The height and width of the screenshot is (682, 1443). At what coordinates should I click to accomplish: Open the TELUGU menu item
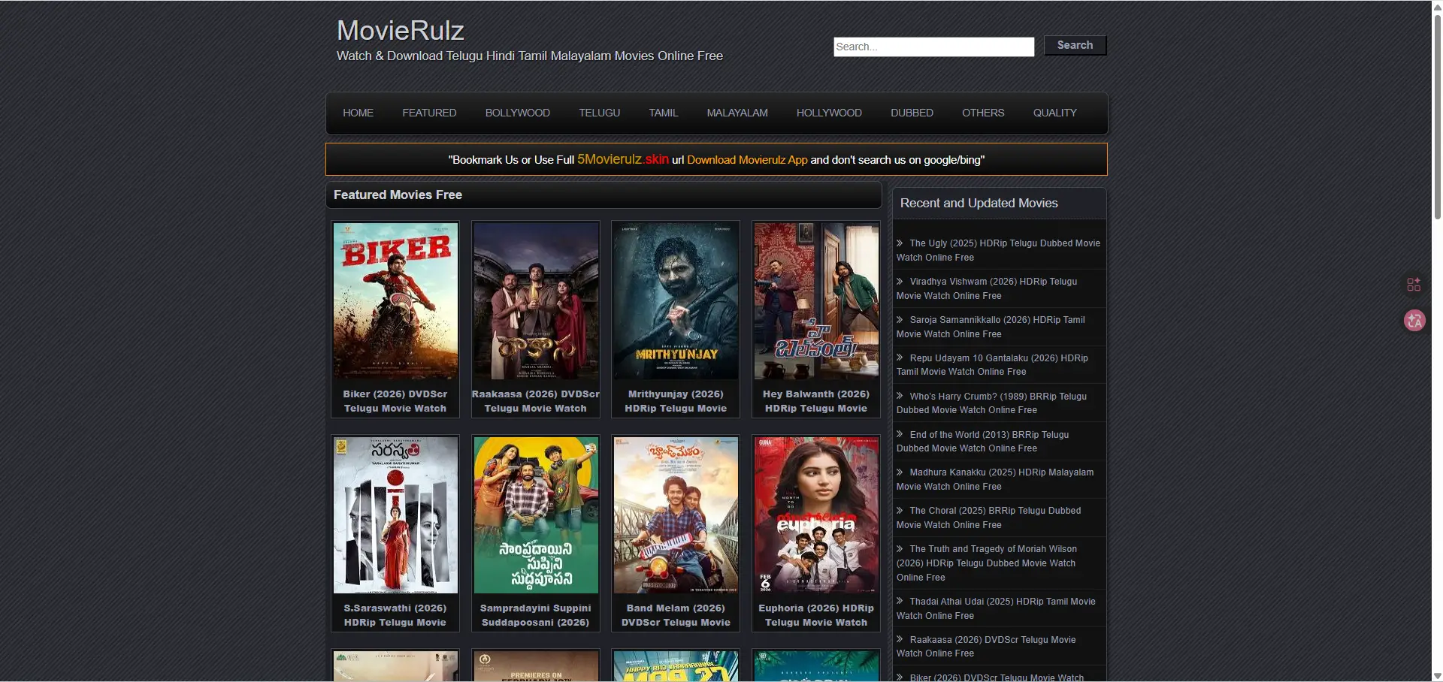coord(599,113)
